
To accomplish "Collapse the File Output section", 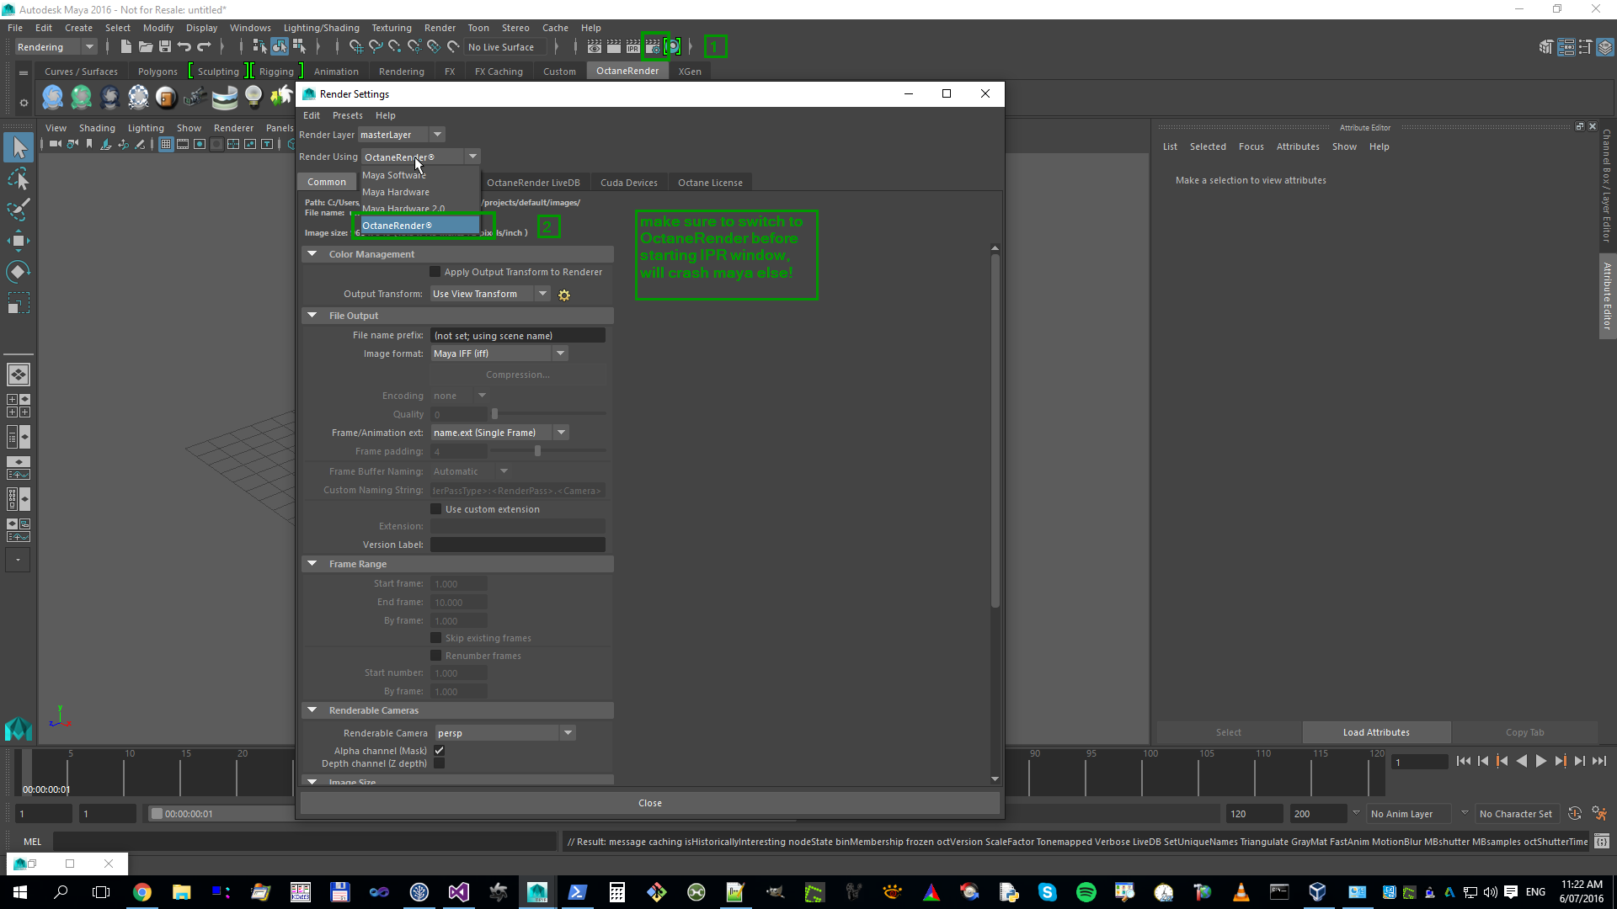I will 312,316.
